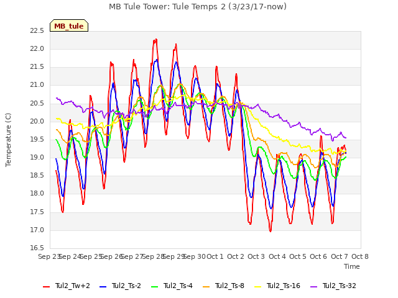Click the 18.5 y-axis tick label

(37, 176)
